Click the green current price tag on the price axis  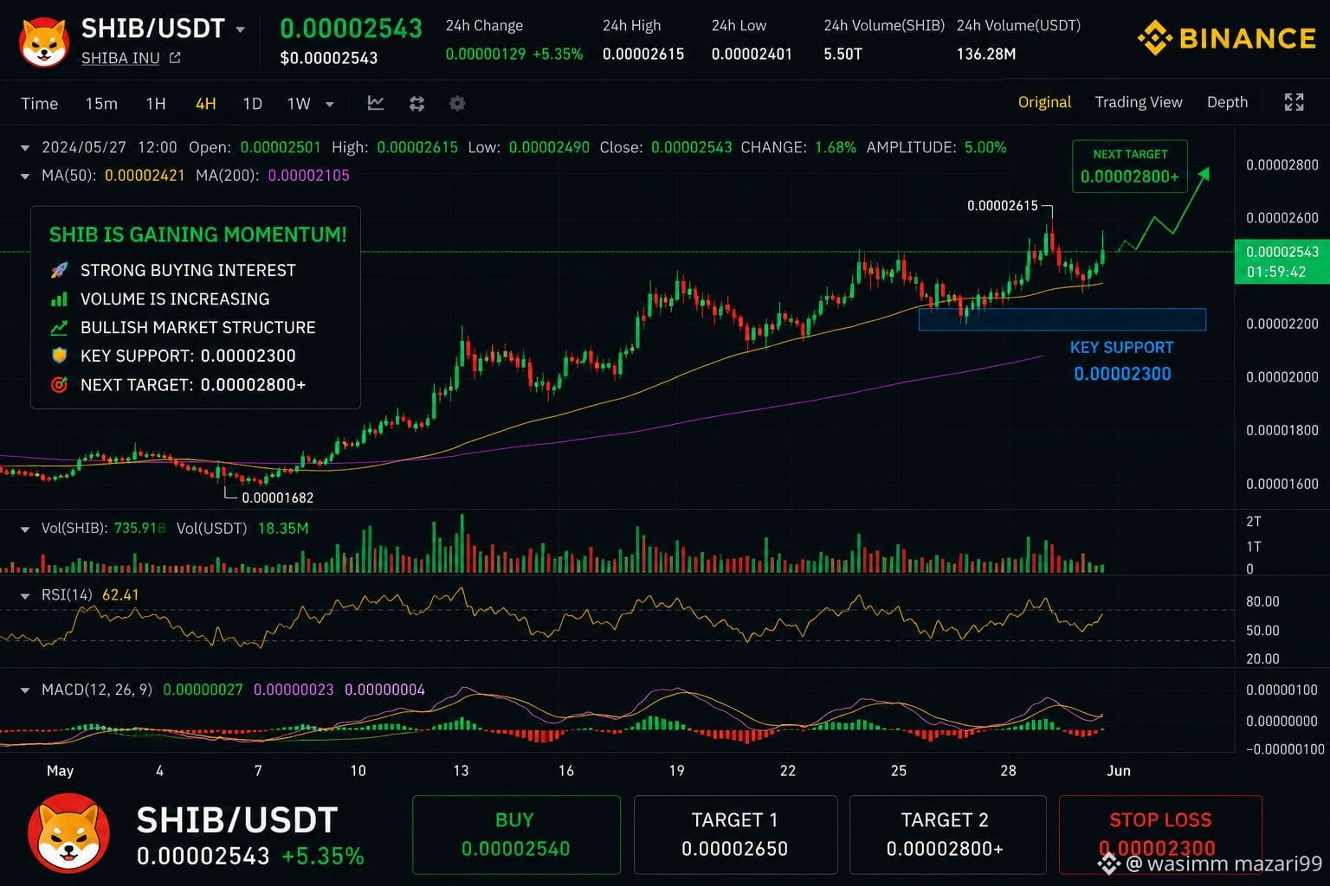tap(1282, 261)
